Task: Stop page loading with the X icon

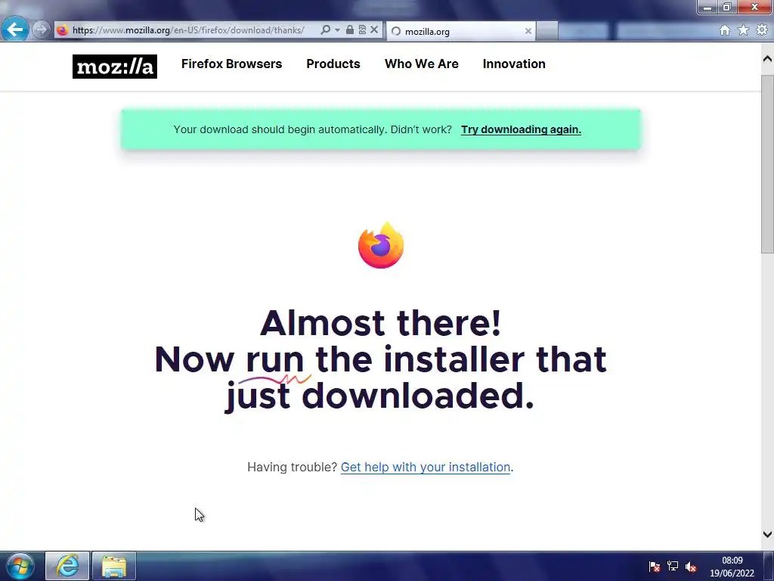Action: tap(374, 30)
